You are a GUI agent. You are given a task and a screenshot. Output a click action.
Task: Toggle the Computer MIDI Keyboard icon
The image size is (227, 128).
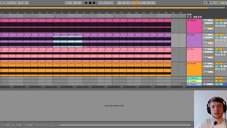tap(208, 3)
